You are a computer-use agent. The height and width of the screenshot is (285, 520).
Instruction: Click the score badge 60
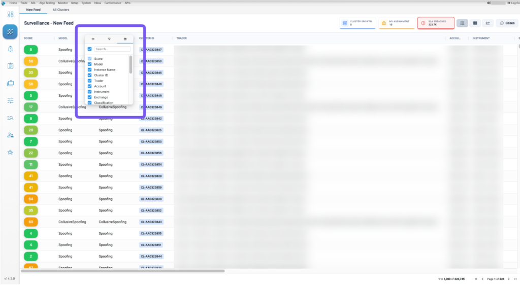coord(31,222)
